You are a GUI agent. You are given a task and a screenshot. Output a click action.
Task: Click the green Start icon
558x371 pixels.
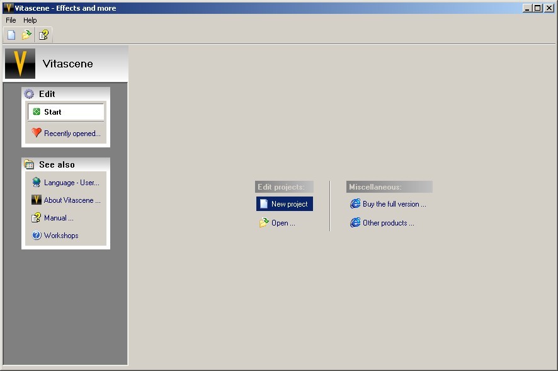point(37,111)
